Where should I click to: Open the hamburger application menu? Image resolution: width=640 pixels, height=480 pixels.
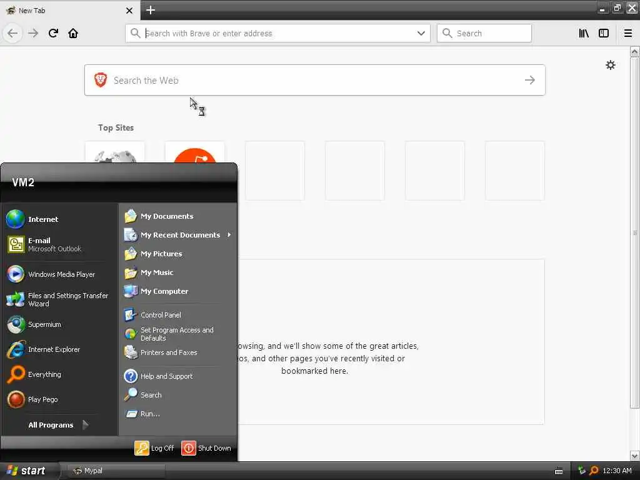click(627, 33)
